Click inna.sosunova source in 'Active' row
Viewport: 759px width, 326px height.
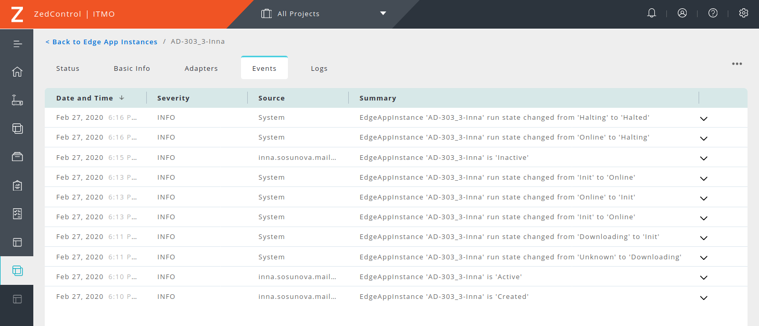click(x=297, y=277)
